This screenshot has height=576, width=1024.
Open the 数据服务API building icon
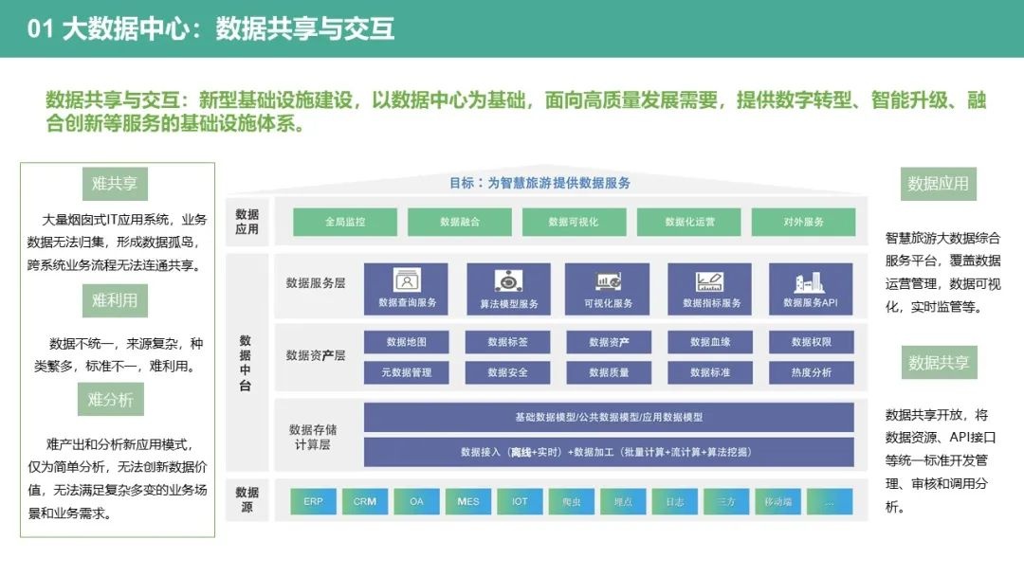807,282
